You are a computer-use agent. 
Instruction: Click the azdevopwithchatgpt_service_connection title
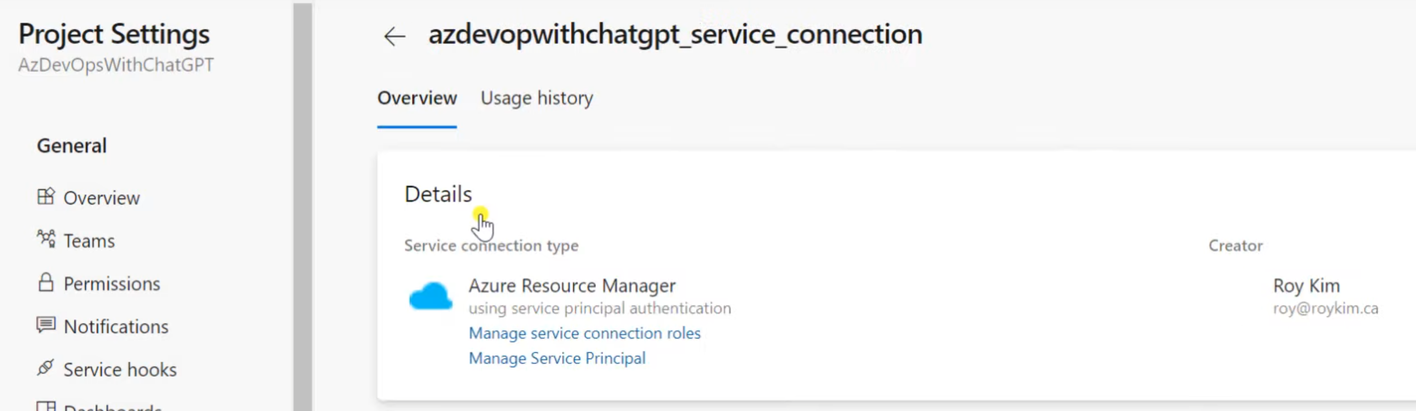tap(675, 34)
